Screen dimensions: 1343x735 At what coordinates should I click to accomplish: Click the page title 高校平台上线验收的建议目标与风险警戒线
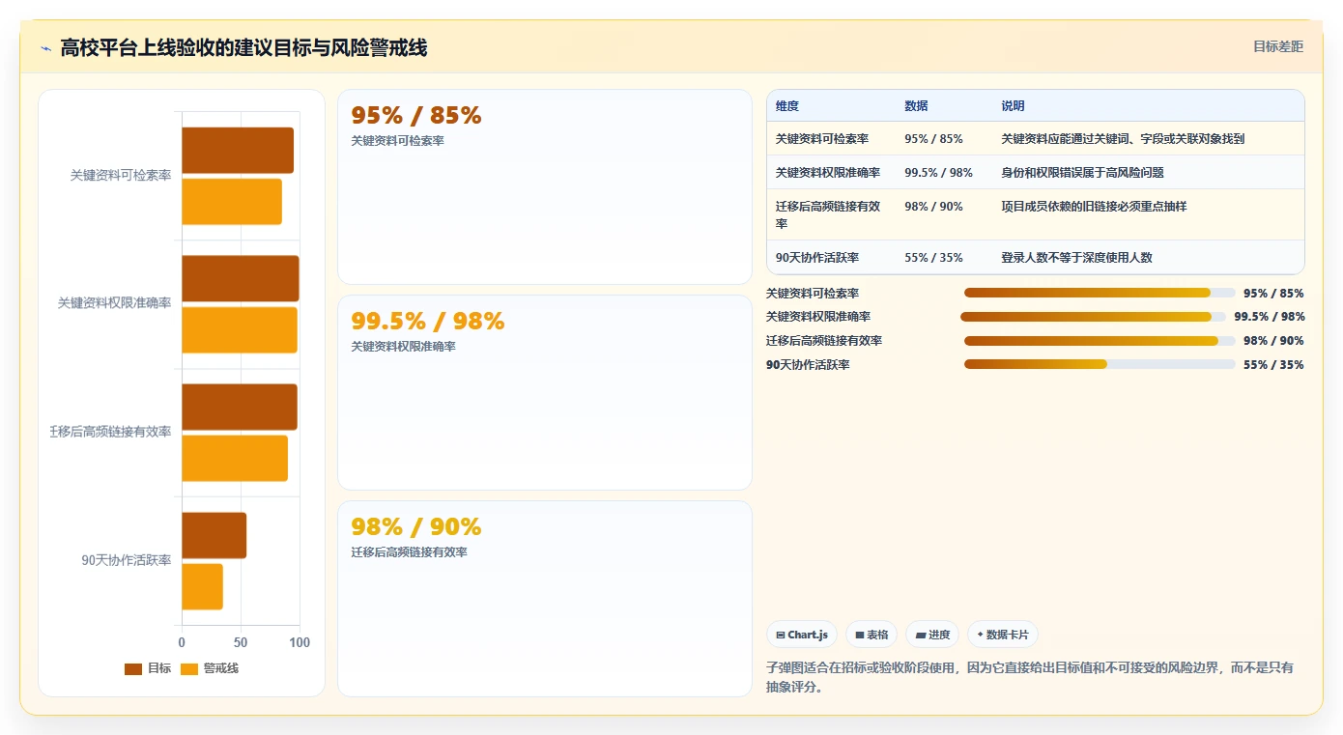pyautogui.click(x=243, y=47)
